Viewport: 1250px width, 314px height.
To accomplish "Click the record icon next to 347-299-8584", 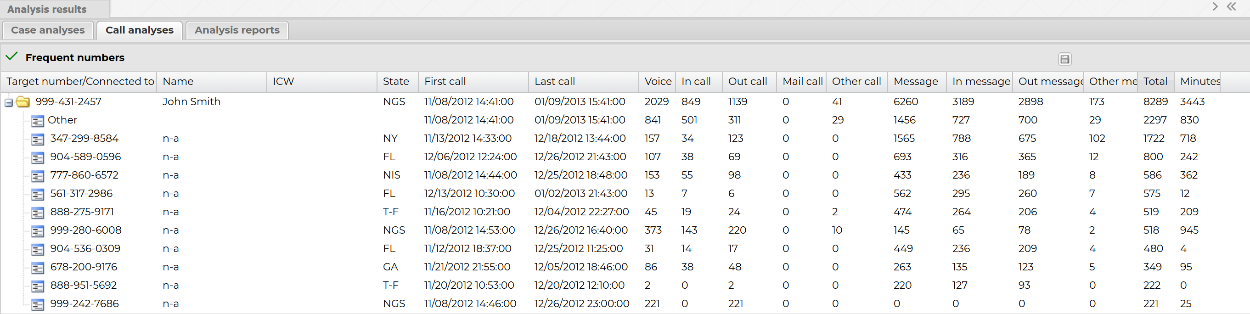I will (37, 139).
